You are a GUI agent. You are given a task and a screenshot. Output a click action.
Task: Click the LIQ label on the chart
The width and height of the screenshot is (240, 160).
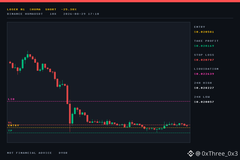tap(11, 99)
